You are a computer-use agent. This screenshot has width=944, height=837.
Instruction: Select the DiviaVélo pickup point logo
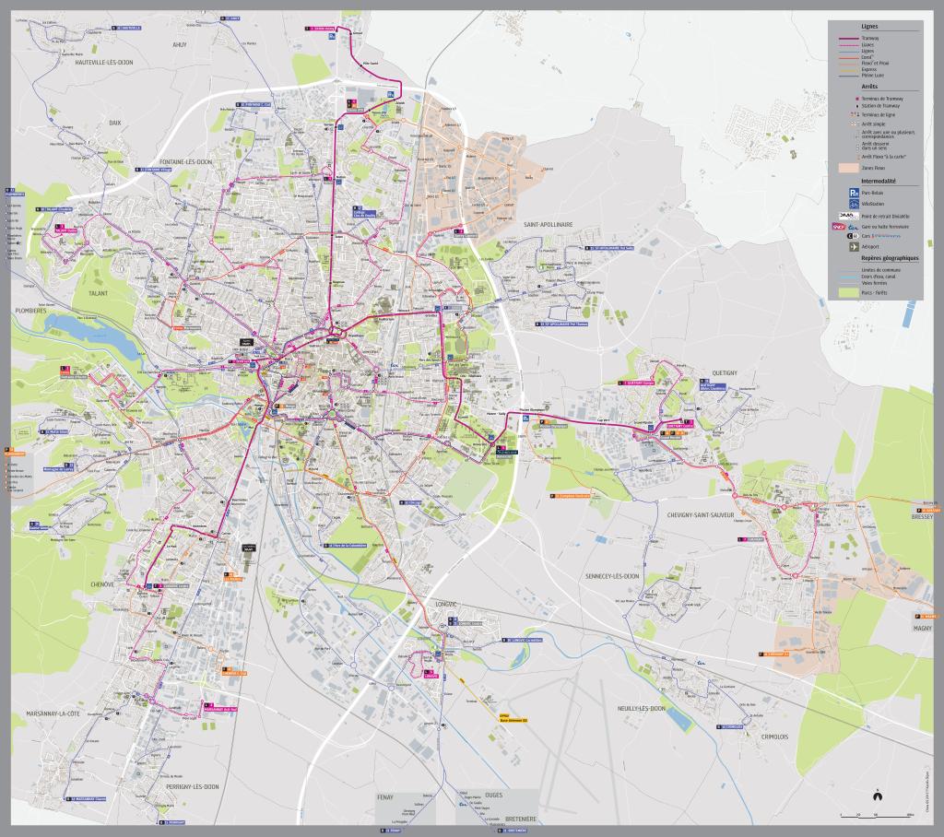[848, 214]
